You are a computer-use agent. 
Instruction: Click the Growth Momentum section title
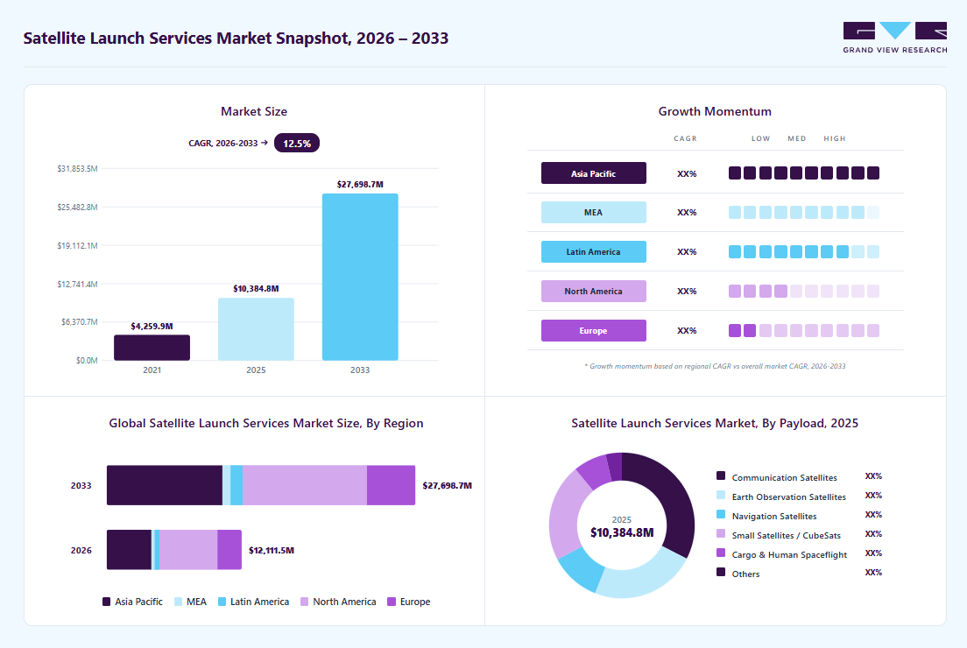tap(715, 111)
